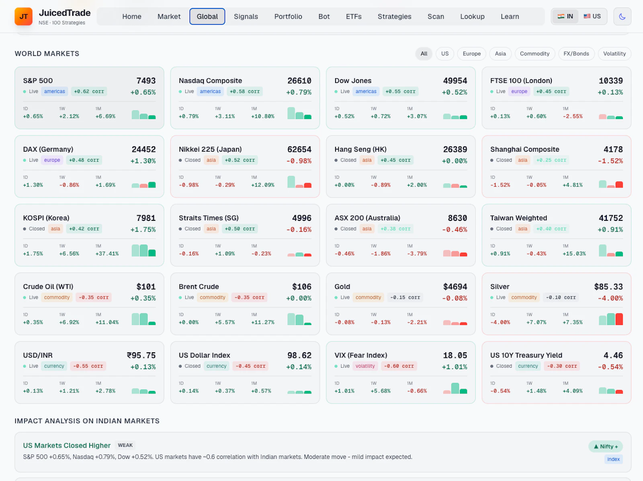
Task: Click Hang Seng (HK) value 26389
Action: point(455,149)
